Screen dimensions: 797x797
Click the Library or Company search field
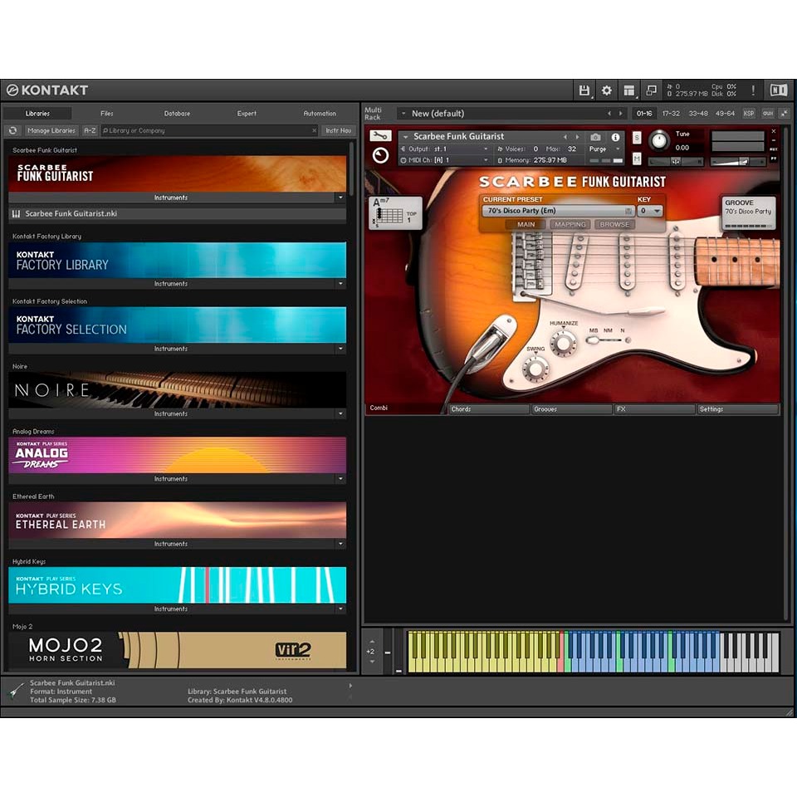coord(208,130)
